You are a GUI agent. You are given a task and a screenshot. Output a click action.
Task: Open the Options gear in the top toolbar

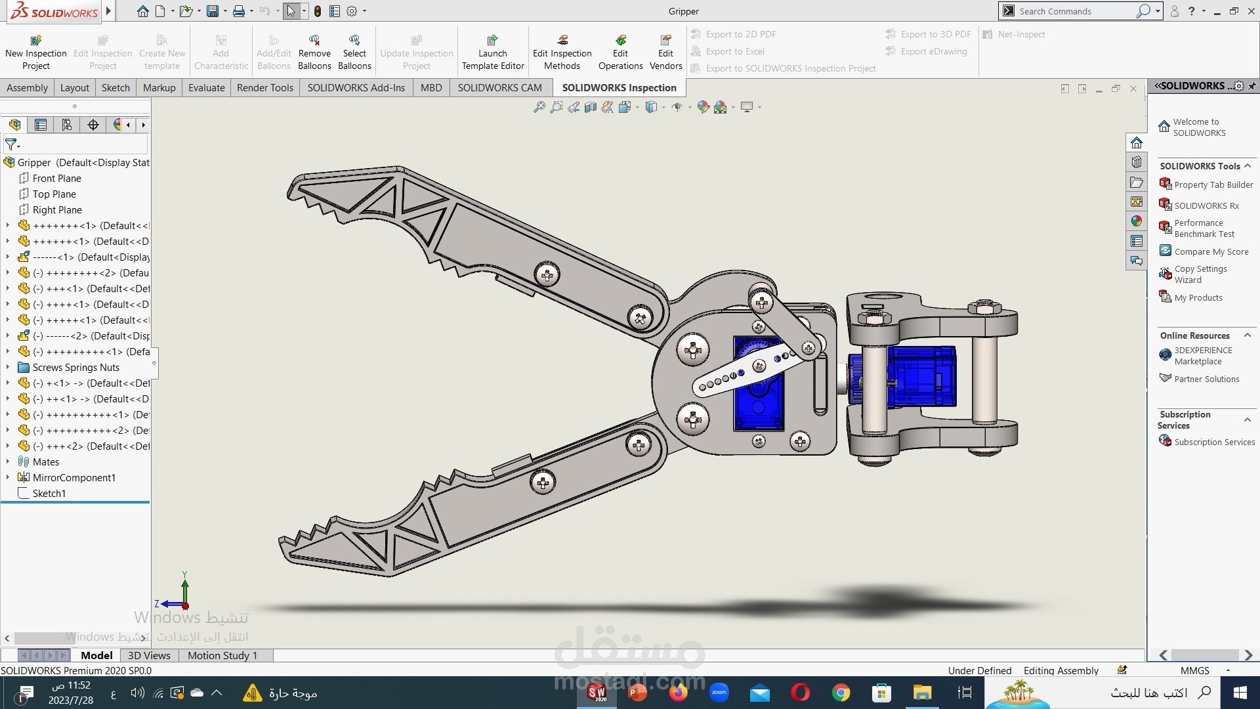pos(352,11)
